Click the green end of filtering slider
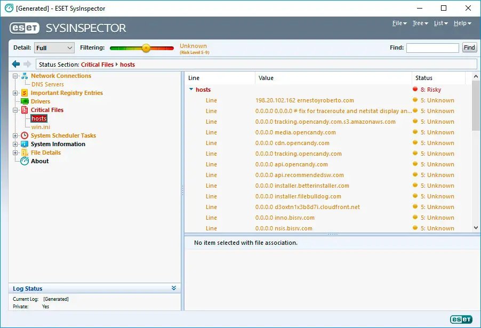This screenshot has height=328, width=481. [x=113, y=48]
